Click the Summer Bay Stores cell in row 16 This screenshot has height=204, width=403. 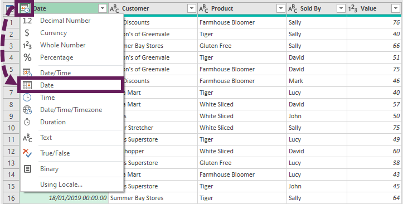(x=153, y=198)
